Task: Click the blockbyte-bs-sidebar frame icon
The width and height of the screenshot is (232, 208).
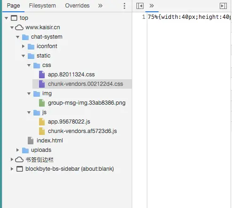Action: (x=20, y=169)
